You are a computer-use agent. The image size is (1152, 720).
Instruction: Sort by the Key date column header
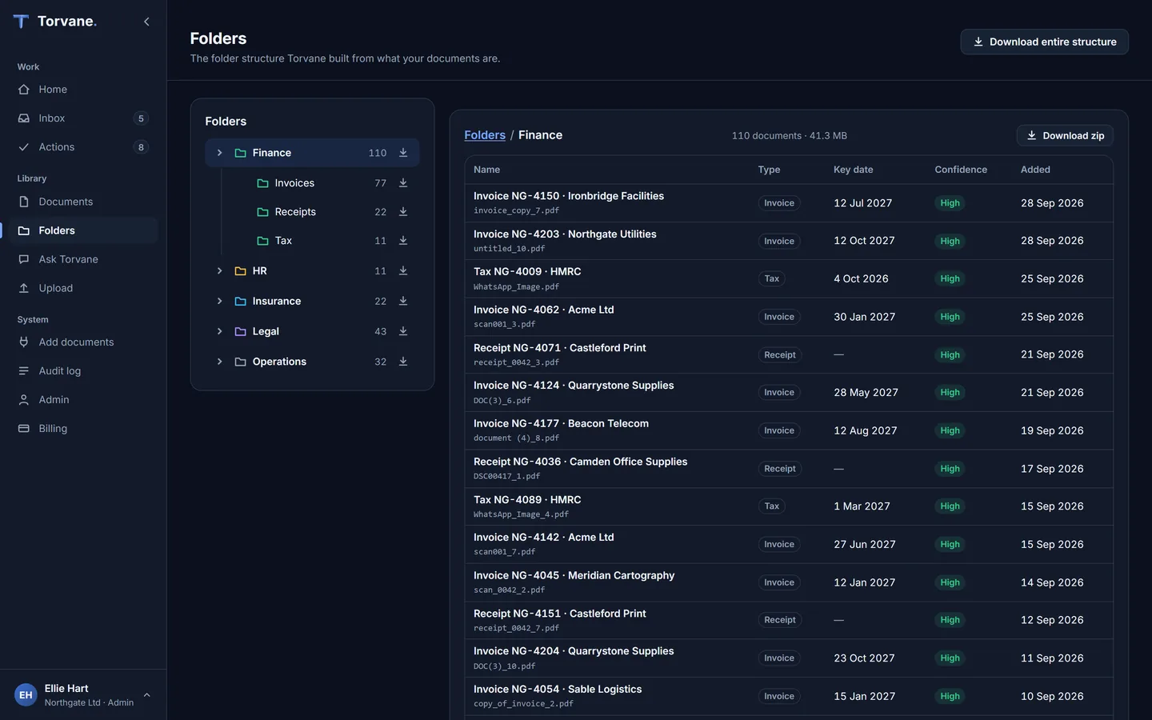click(x=853, y=170)
